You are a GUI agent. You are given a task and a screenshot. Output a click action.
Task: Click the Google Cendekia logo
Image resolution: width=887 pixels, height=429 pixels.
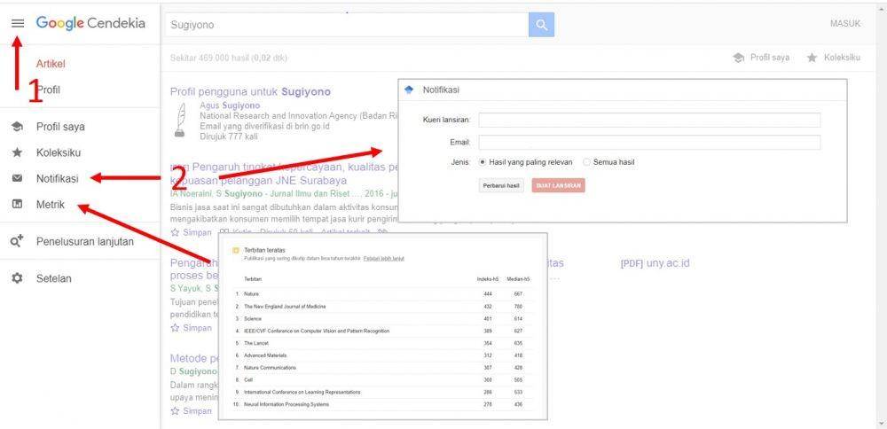[x=90, y=23]
